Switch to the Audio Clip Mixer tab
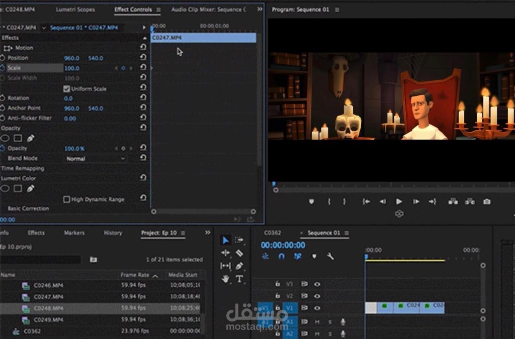 208,10
